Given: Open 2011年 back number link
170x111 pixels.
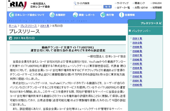Looking at the screenshot, I should 137,39.
